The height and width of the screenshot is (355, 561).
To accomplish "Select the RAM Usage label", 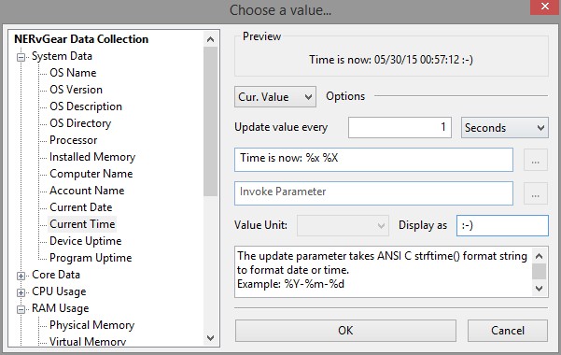I will point(60,308).
